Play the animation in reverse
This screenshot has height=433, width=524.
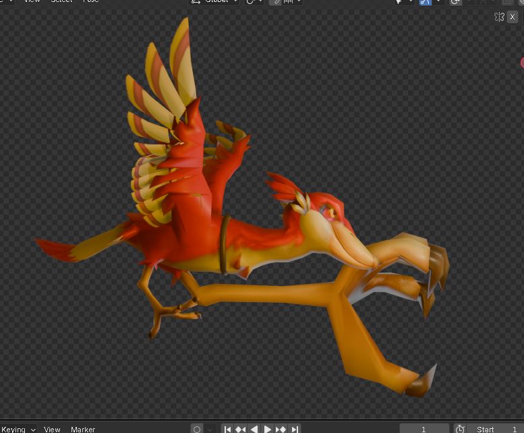pyautogui.click(x=254, y=429)
